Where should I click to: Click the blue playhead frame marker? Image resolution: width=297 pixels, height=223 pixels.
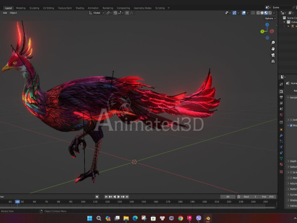[17, 201]
